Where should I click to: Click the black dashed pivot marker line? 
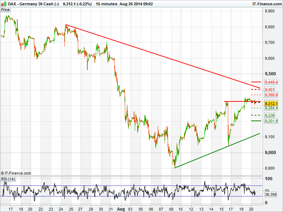(256, 102)
